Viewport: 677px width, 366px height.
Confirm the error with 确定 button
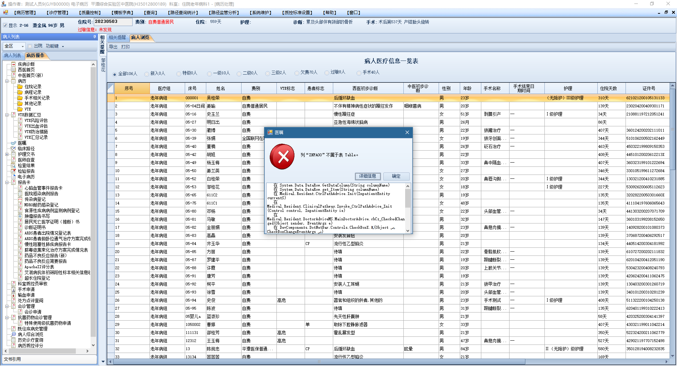point(396,176)
